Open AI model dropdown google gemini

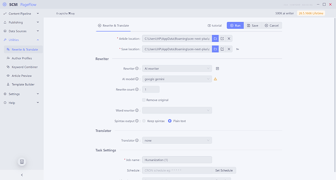pyautogui.click(x=177, y=79)
